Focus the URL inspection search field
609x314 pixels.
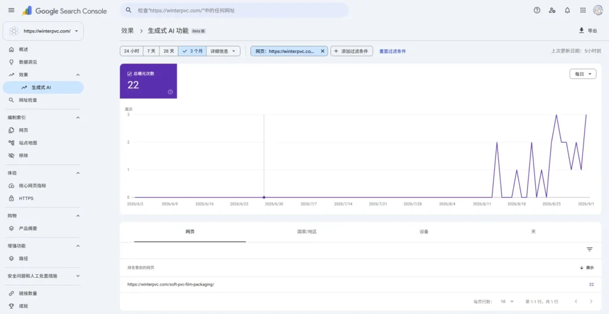click(x=234, y=11)
